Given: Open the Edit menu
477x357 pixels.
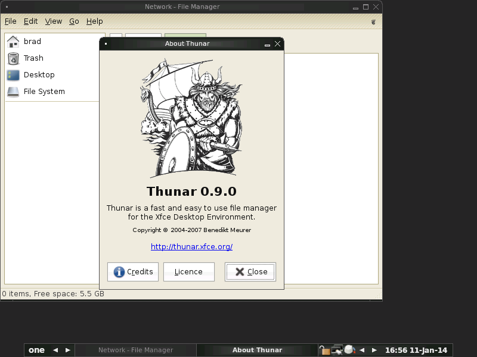Looking at the screenshot, I should [x=30, y=21].
